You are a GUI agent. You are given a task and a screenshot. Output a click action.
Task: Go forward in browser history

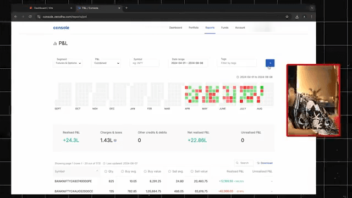tap(23, 16)
